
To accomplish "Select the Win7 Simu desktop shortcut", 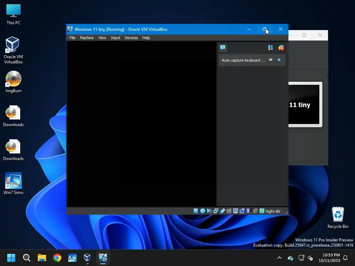I will pos(14,184).
